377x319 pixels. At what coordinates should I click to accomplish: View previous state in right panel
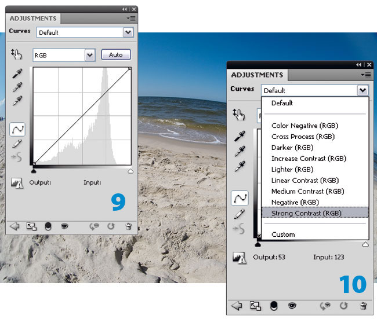coord(325,306)
